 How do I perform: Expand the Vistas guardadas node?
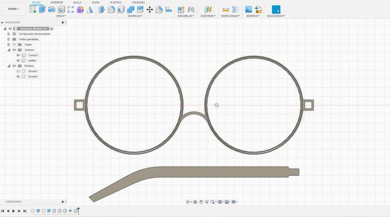pyautogui.click(x=9, y=39)
